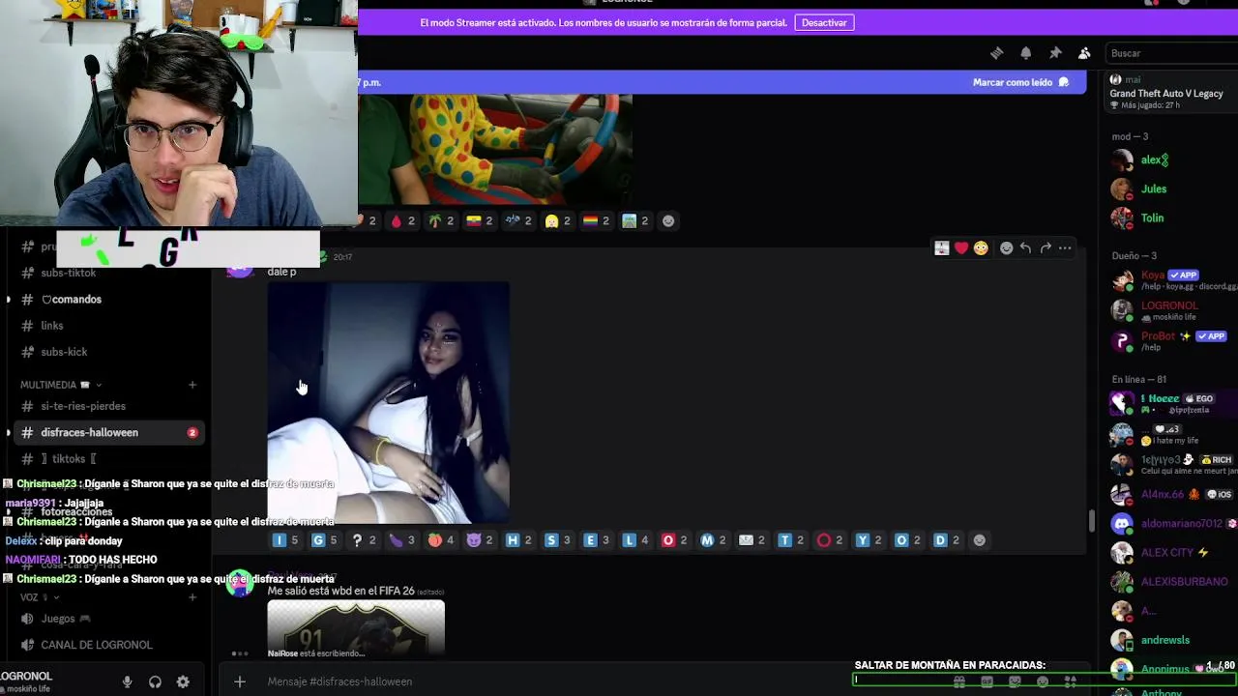The image size is (1238, 696).
Task: Toggle the letter T reaction
Action: tap(791, 540)
